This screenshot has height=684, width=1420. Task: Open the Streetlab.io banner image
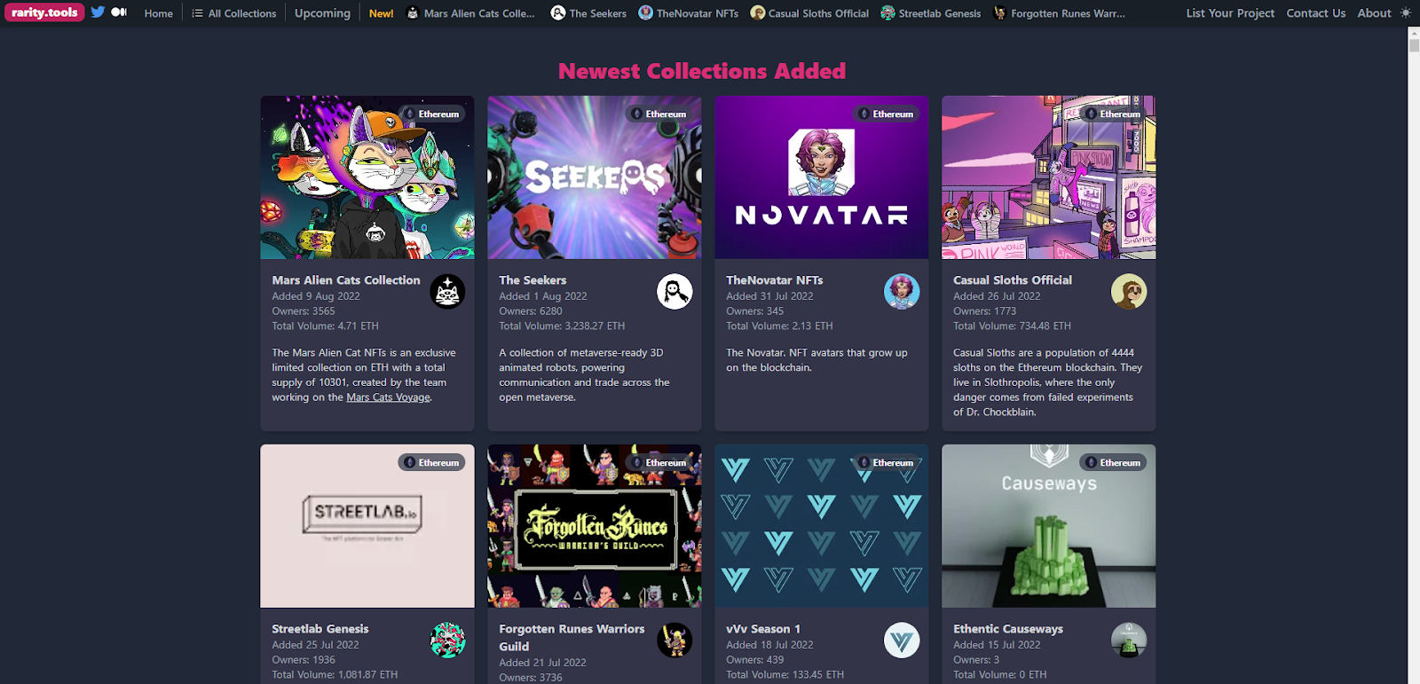tap(367, 526)
